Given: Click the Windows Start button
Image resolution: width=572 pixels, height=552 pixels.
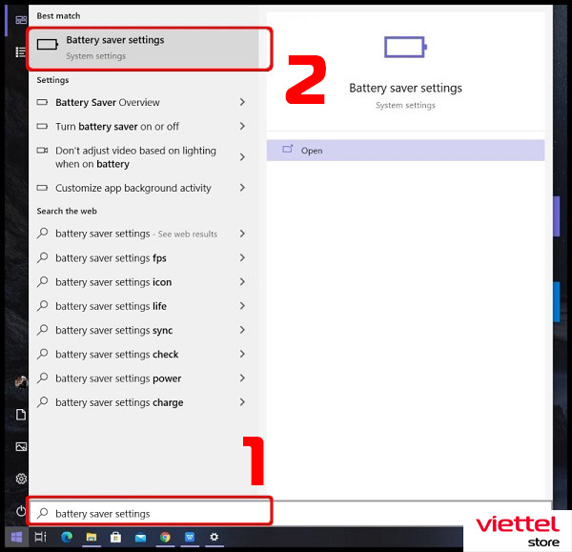Looking at the screenshot, I should point(16,537).
